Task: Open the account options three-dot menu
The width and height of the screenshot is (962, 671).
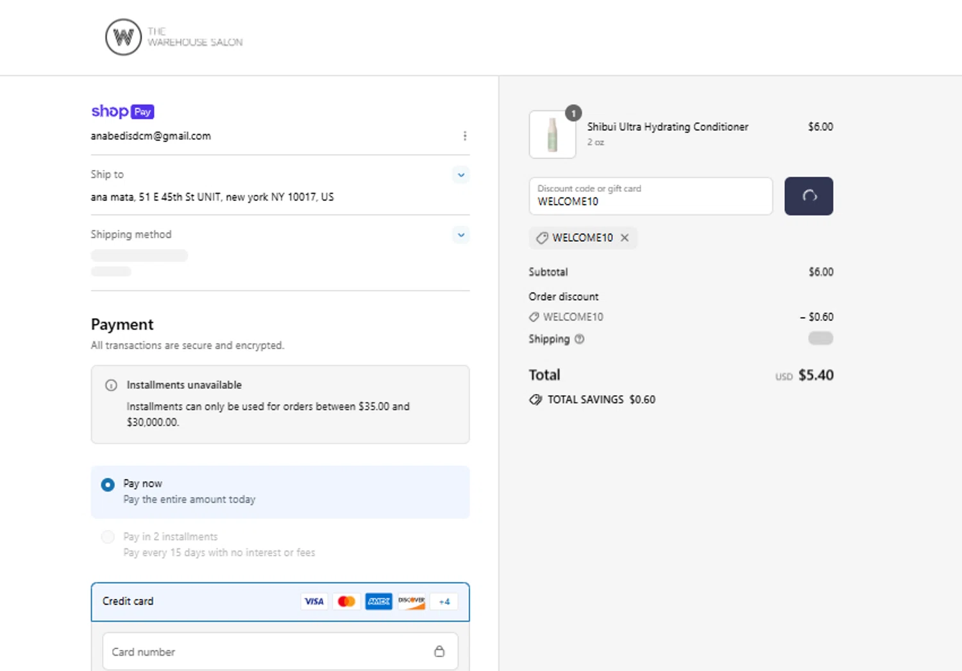Action: click(465, 136)
